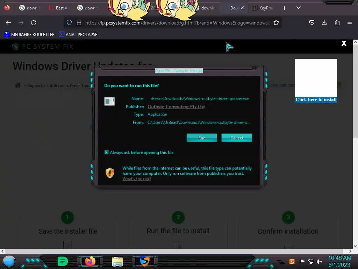Close the active 'Dow' tab

pyautogui.click(x=242, y=8)
